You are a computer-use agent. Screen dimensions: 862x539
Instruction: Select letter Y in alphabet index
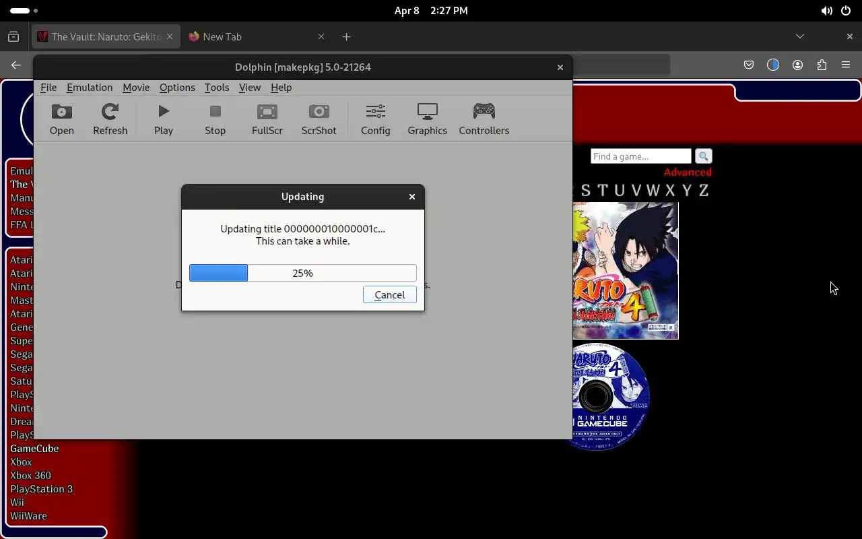coord(687,191)
